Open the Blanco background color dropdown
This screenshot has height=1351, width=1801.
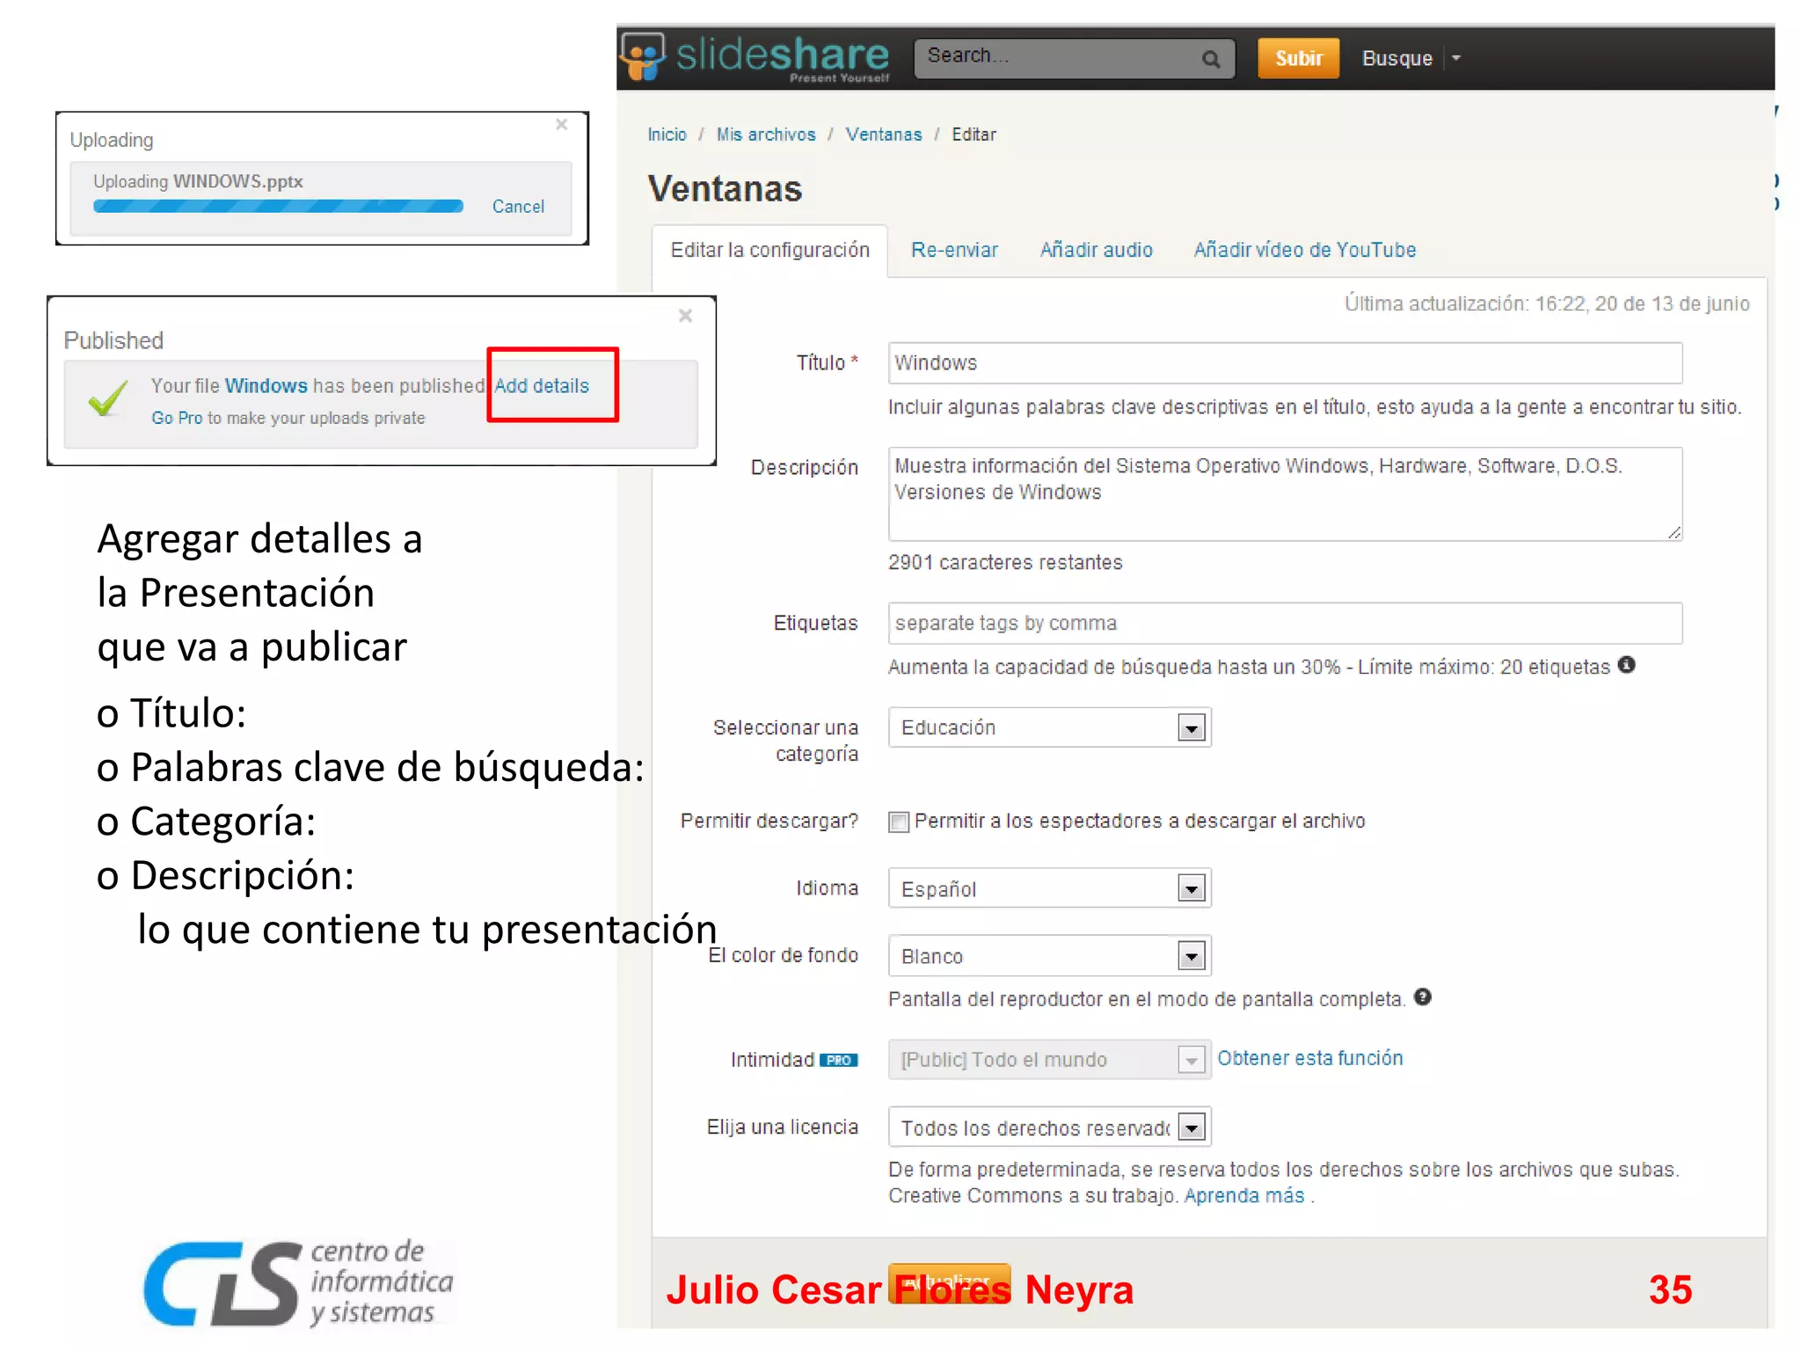click(x=1049, y=955)
